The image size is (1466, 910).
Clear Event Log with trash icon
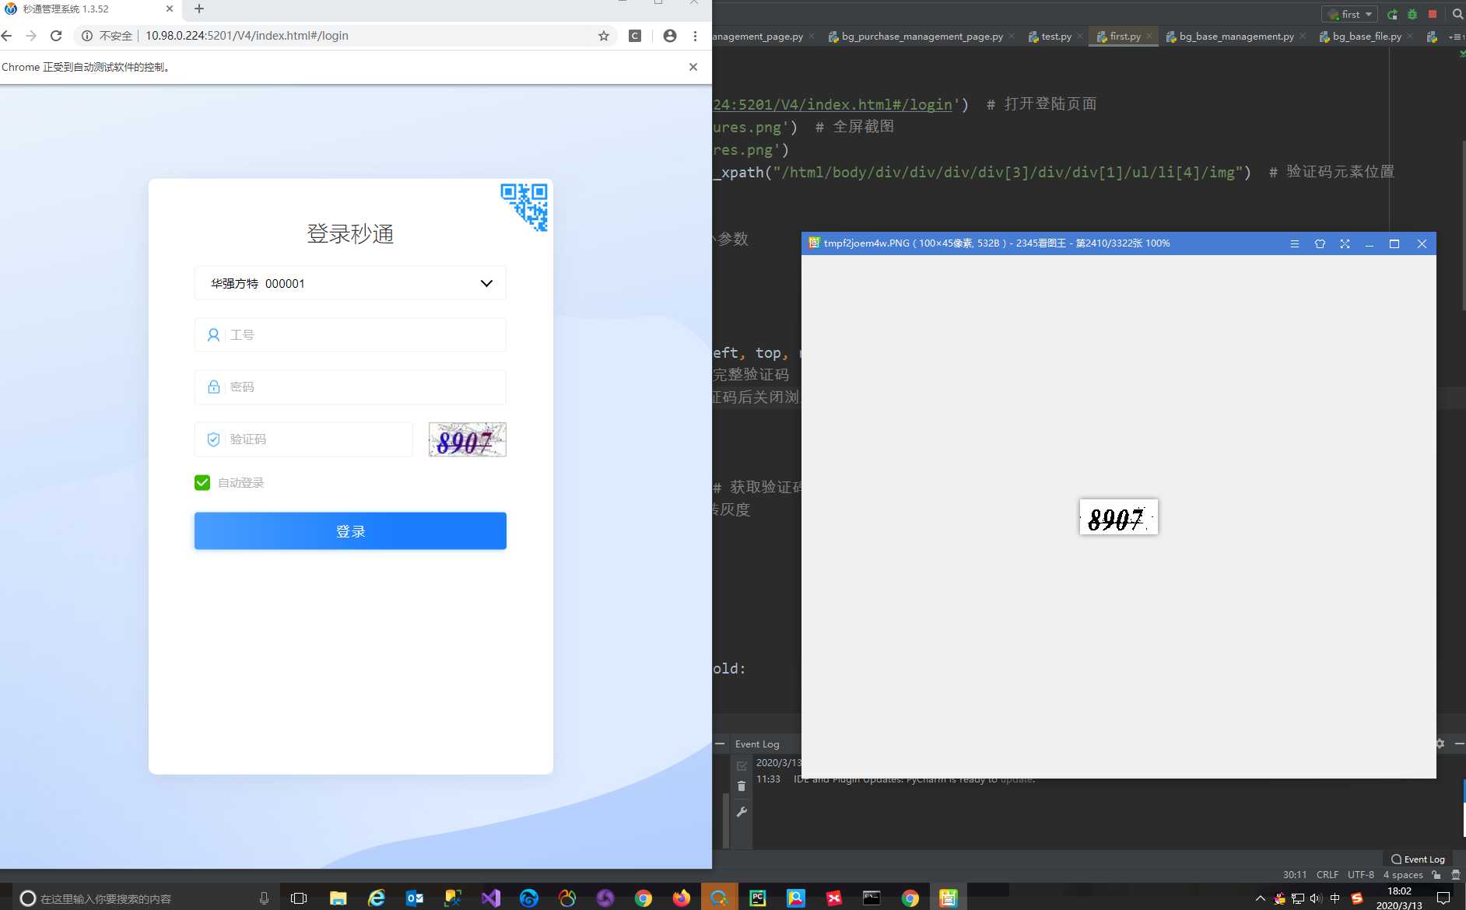[x=742, y=786]
